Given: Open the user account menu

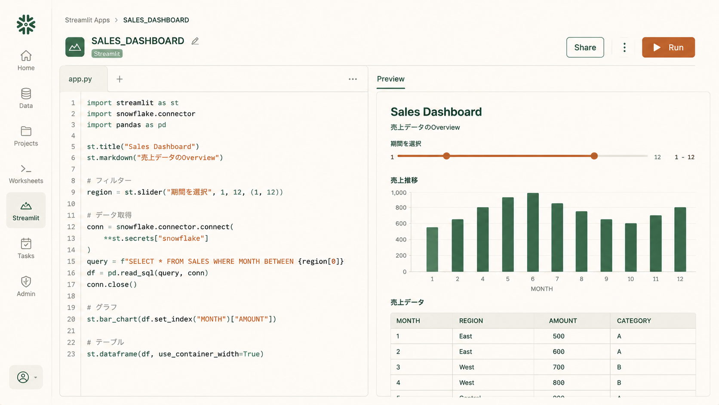Looking at the screenshot, I should 26,377.
